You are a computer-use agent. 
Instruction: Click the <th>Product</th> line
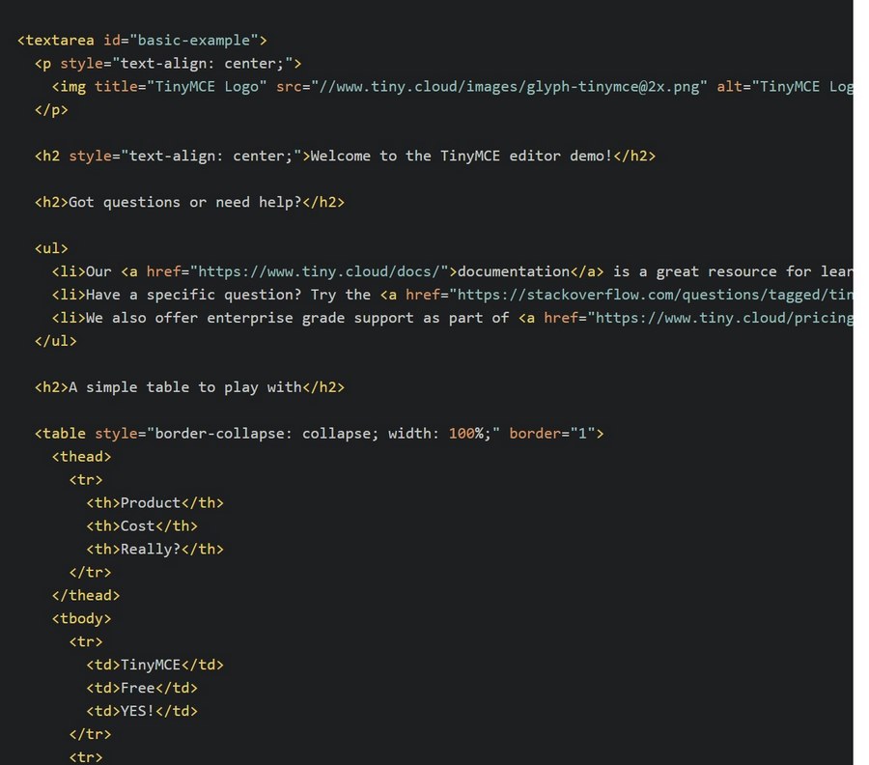[x=154, y=503]
